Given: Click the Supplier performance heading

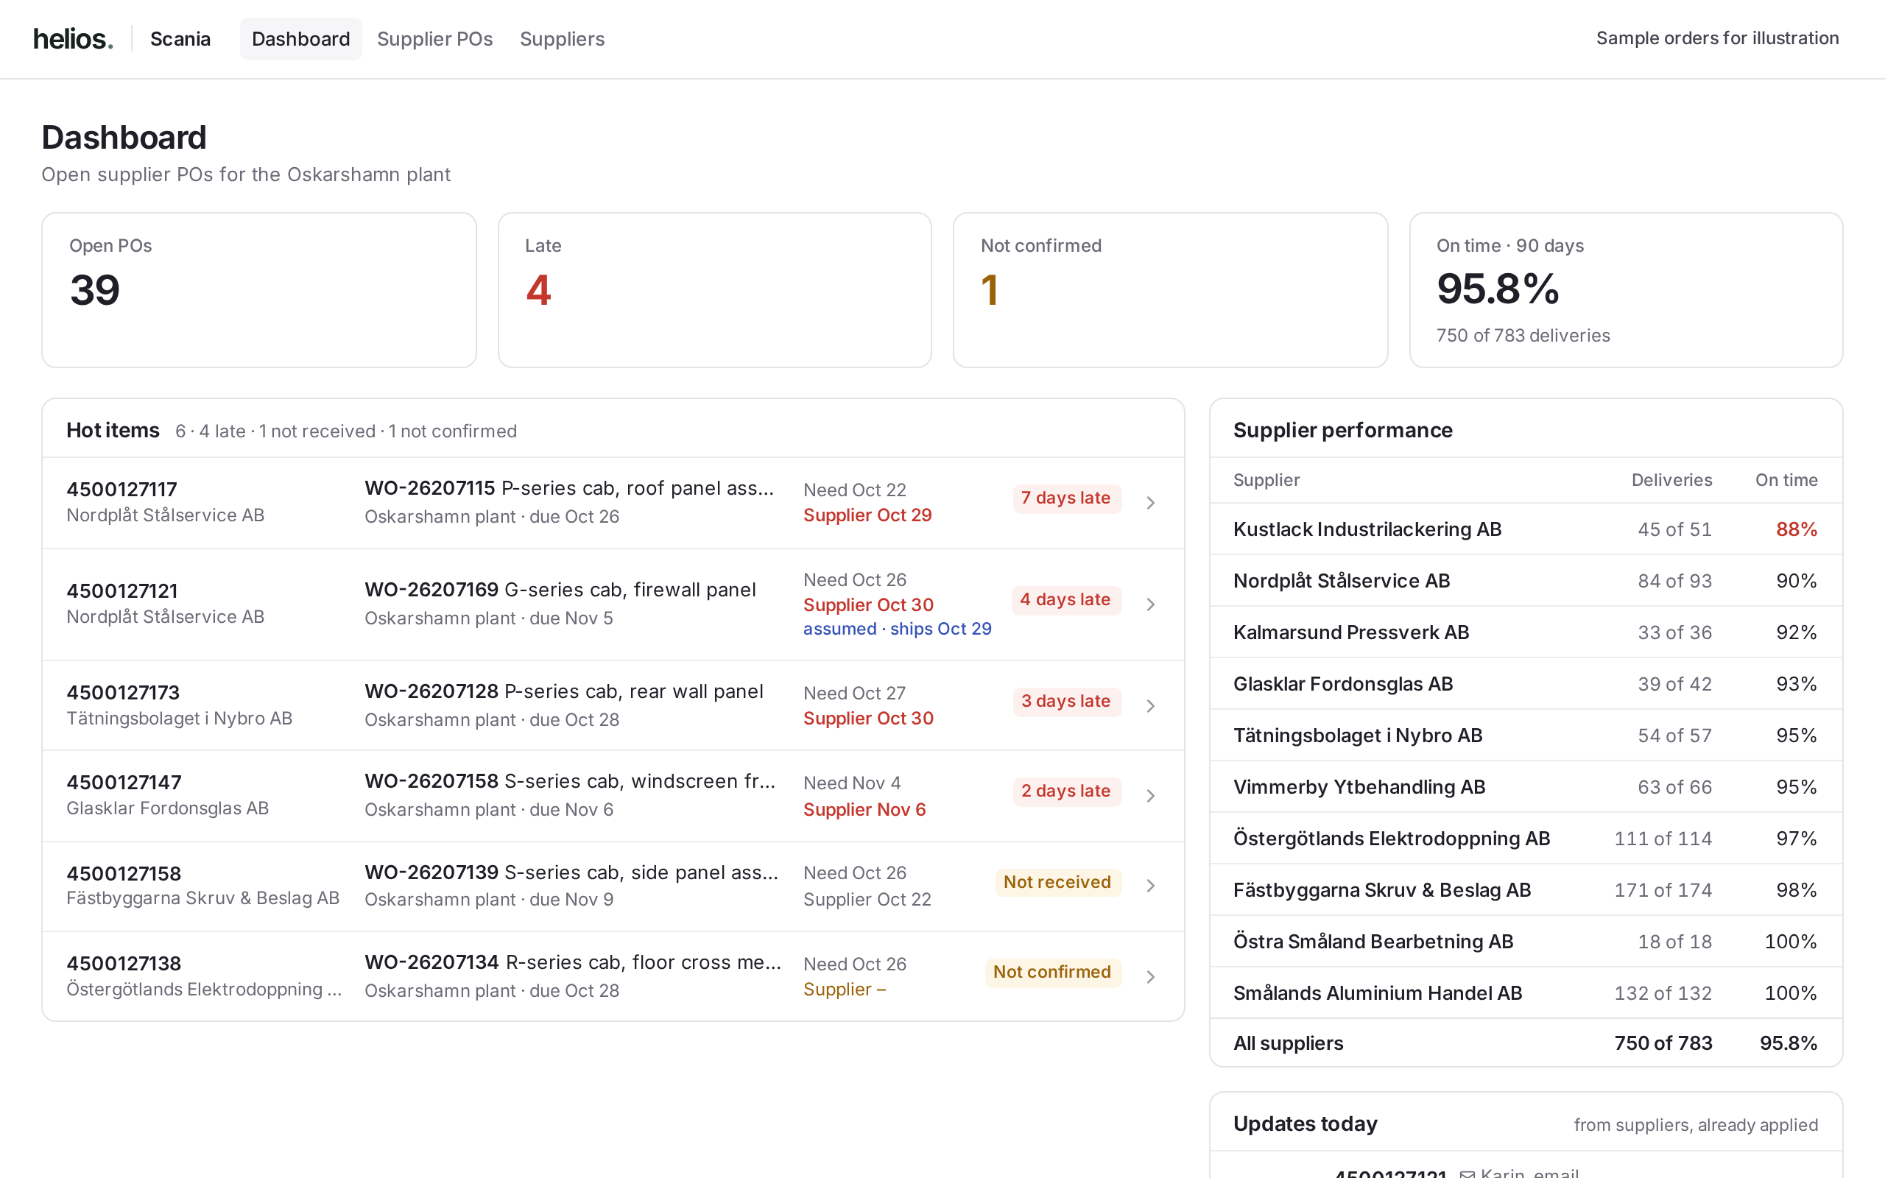Looking at the screenshot, I should click(x=1343, y=430).
